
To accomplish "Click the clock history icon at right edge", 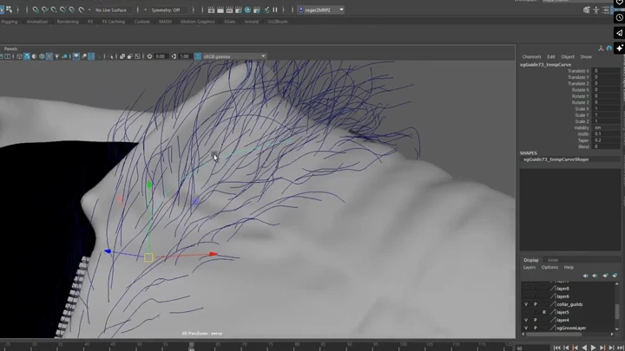I will 619,17.
